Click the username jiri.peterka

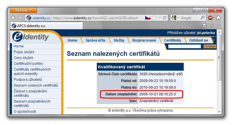tap(206, 33)
